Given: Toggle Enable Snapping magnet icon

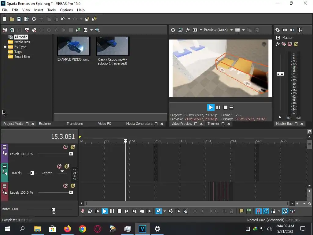Looking at the screenshot, I should (258, 211).
